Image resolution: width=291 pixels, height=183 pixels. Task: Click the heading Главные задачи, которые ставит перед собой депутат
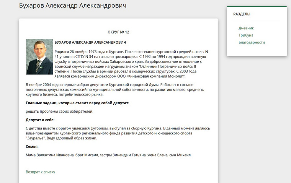[x=77, y=103]
